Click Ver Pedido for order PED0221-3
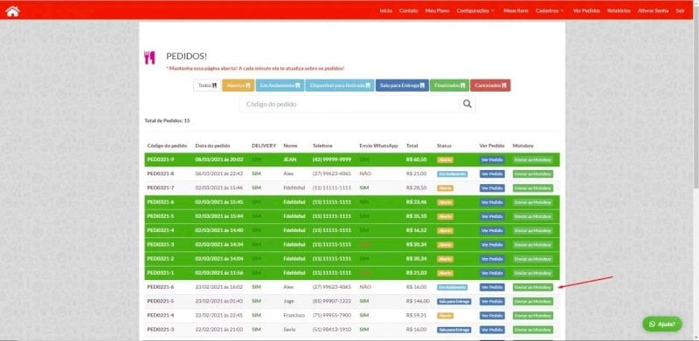 point(492,330)
